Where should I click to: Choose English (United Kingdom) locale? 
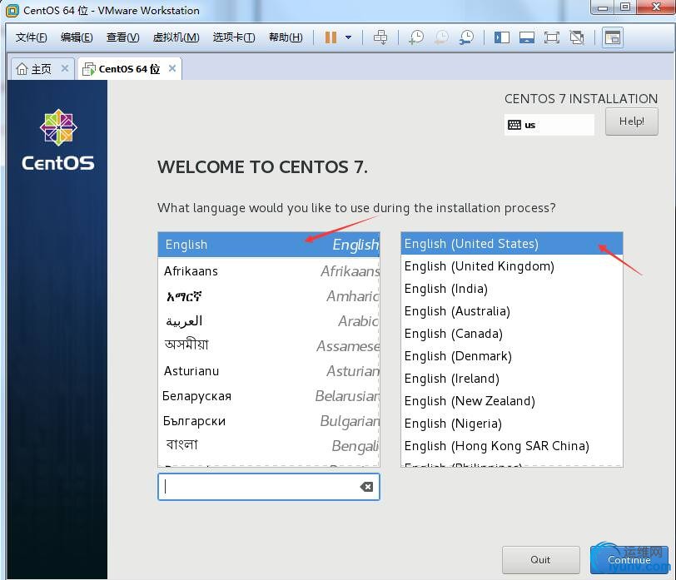pyautogui.click(x=512, y=266)
